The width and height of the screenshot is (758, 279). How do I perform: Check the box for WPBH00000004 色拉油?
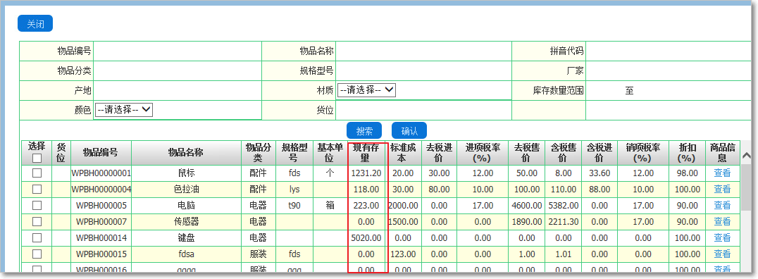point(37,189)
